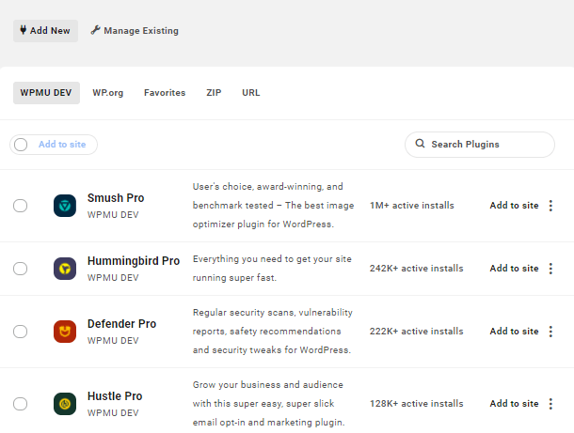The width and height of the screenshot is (574, 433).
Task: Click the 128K+ active installs text
Action: point(416,403)
